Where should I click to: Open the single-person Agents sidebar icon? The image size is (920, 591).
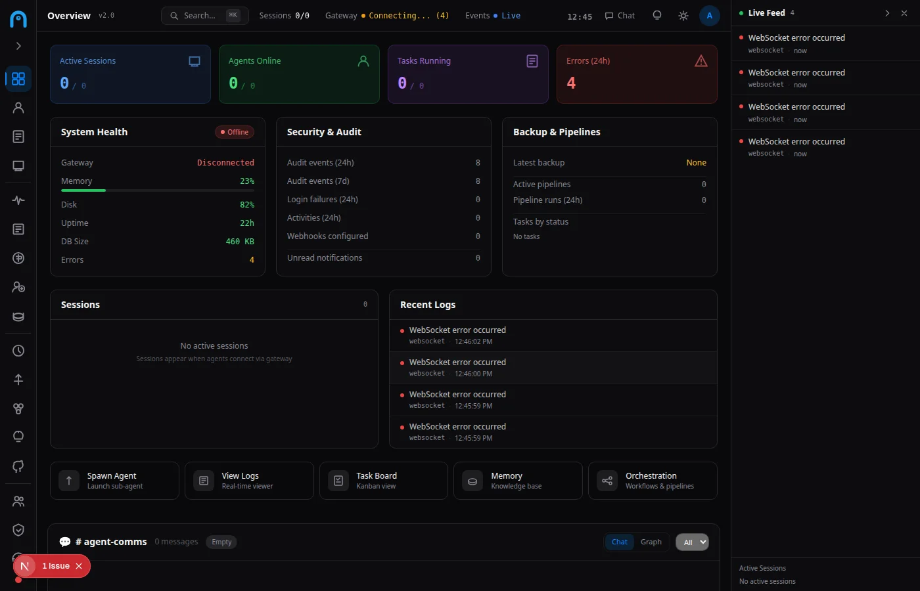(x=18, y=108)
